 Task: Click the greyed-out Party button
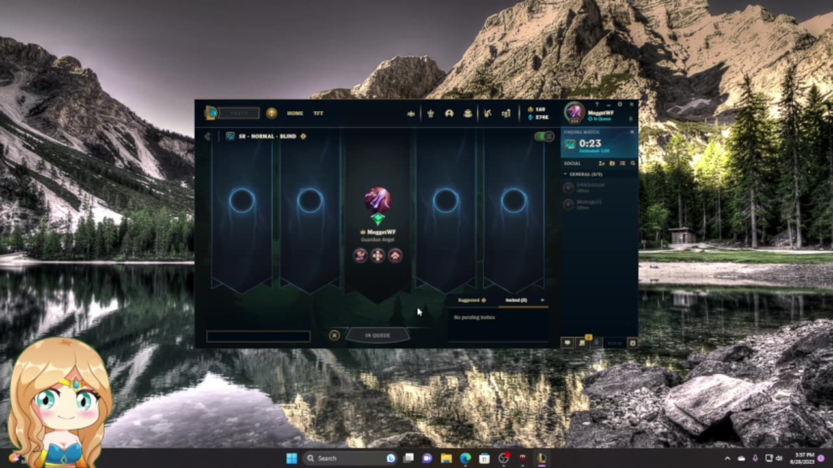pos(239,113)
